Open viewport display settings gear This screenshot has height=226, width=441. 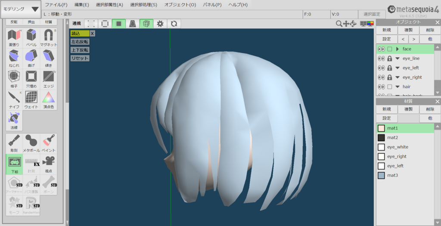160,24
